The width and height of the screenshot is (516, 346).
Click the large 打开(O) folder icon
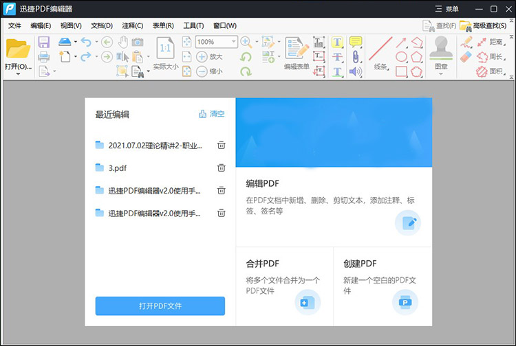tap(18, 48)
